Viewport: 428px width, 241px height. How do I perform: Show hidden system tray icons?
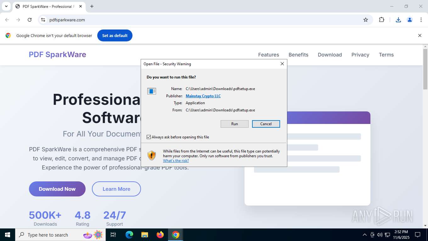pos(365,235)
